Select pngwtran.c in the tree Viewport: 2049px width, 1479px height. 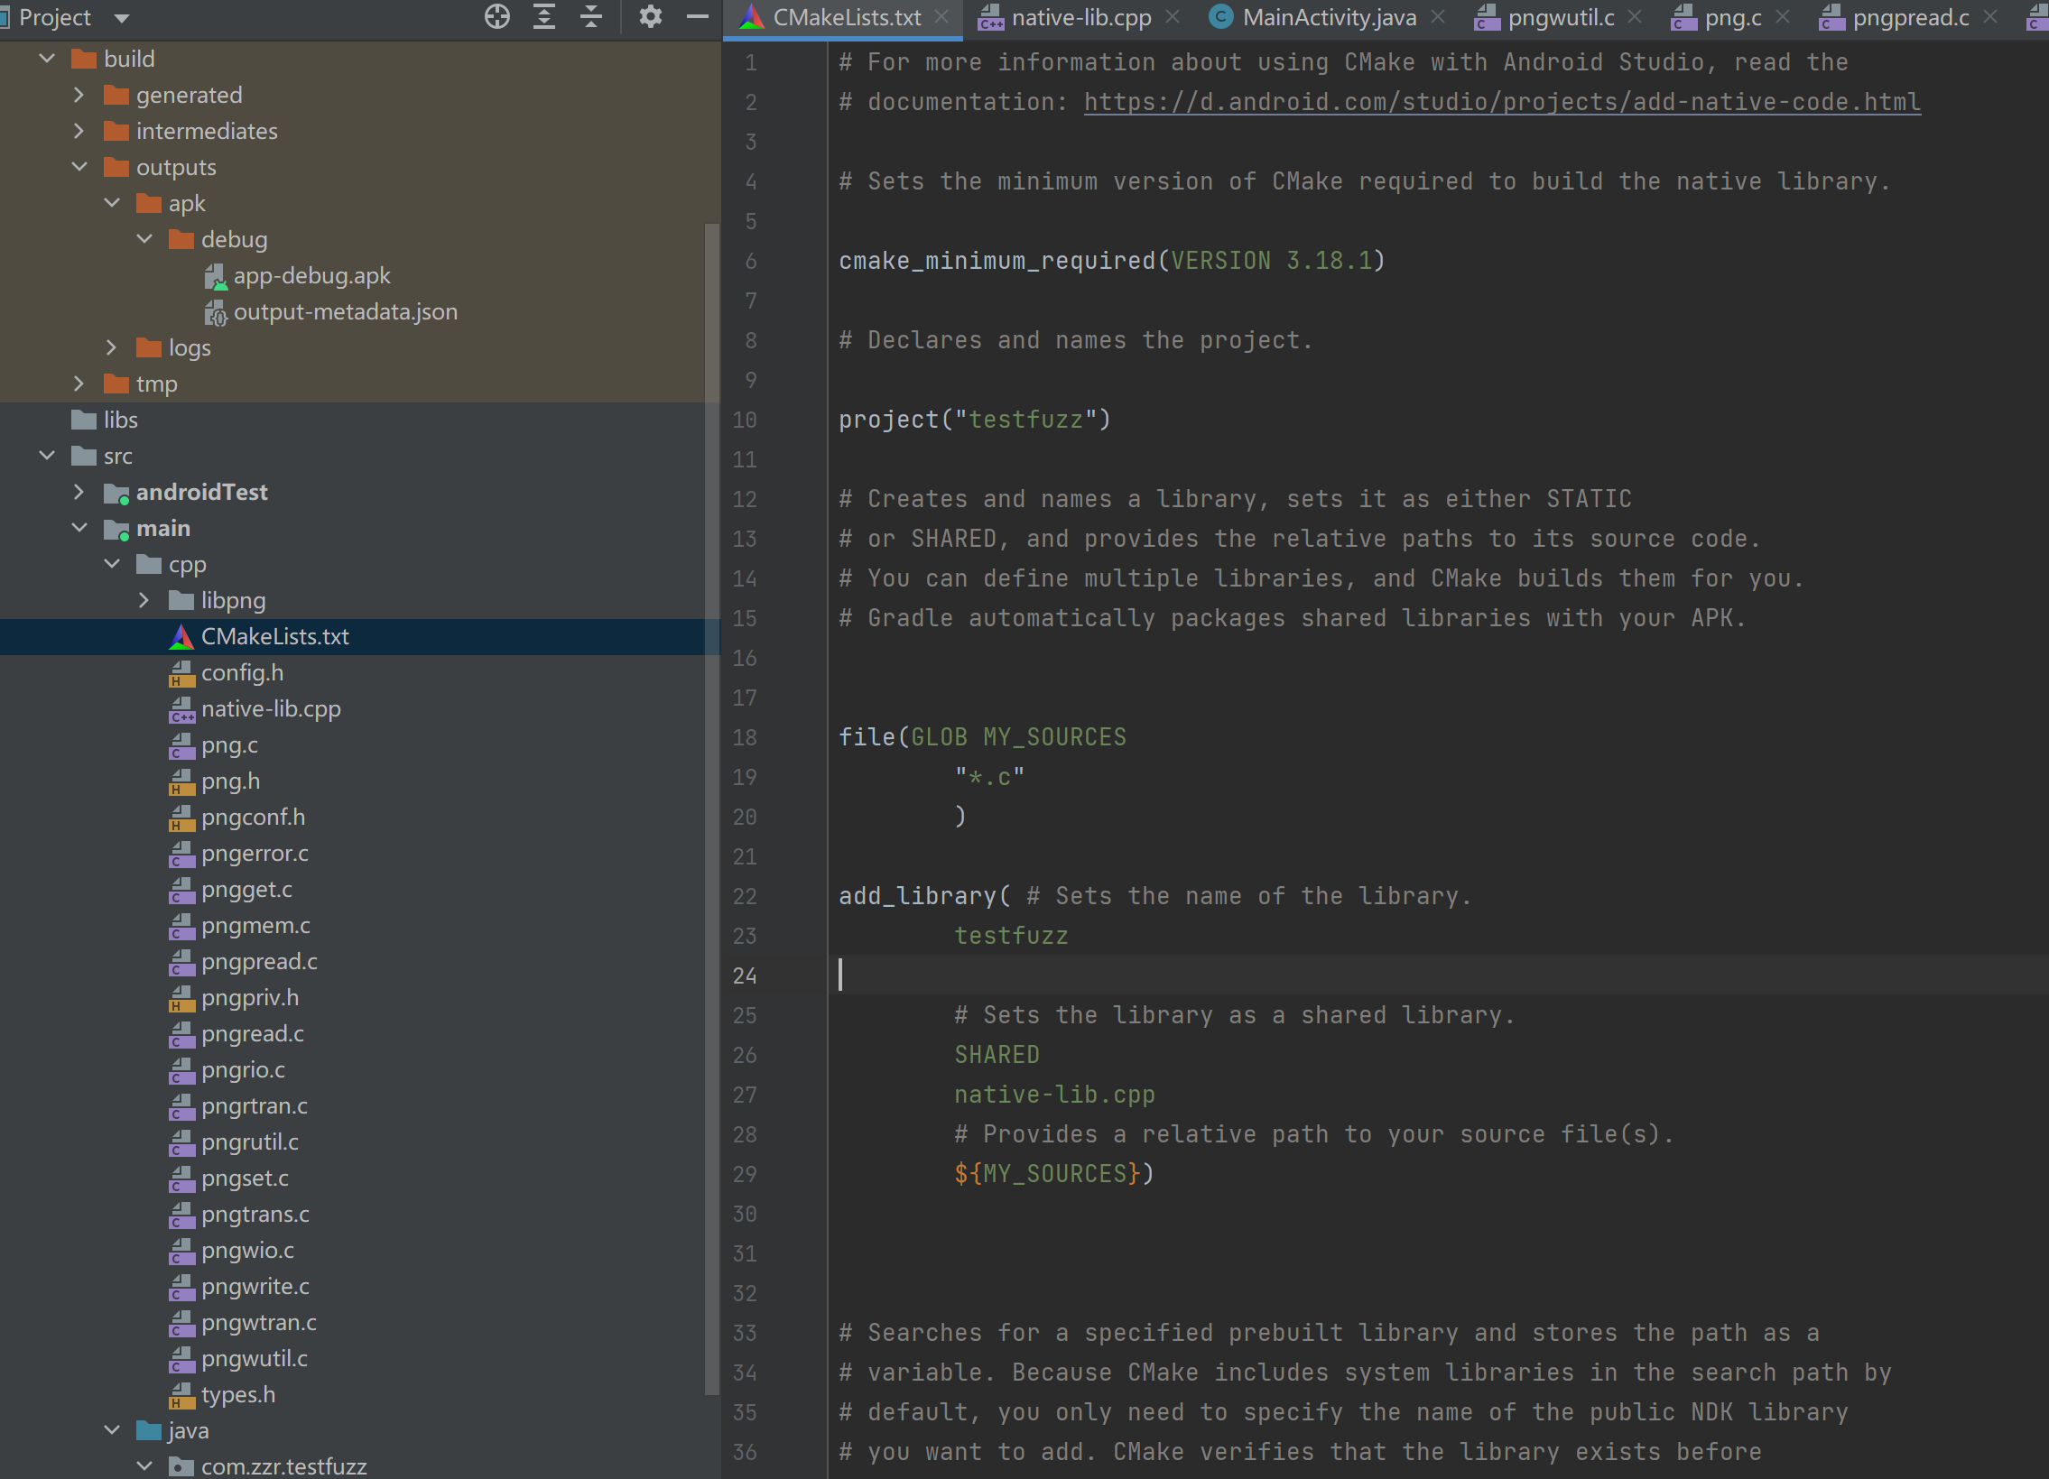258,1323
